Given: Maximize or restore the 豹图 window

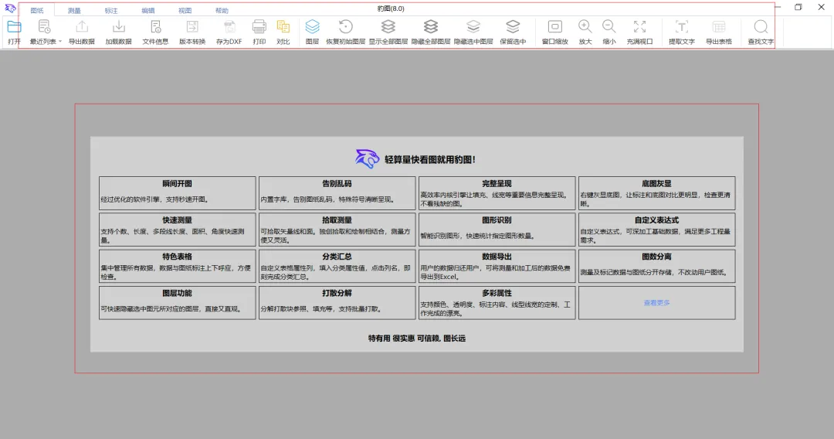Looking at the screenshot, I should [798, 7].
